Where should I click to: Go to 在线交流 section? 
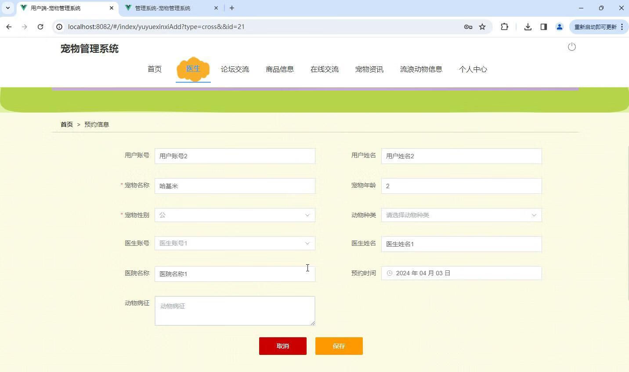point(325,69)
